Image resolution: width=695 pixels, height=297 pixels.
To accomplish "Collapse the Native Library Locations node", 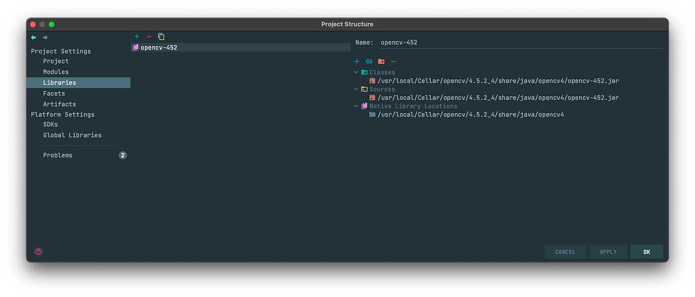I will click(x=356, y=106).
